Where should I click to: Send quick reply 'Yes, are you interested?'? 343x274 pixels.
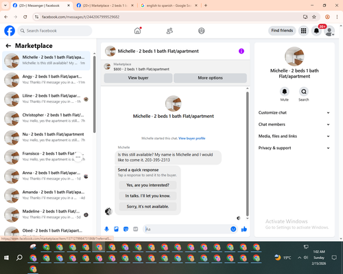pos(147,185)
